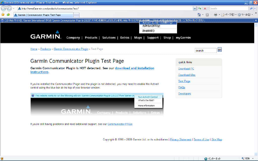Refresh the page with the green arrows icon
This screenshot has width=258, height=161.
pyautogui.click(x=200, y=9)
